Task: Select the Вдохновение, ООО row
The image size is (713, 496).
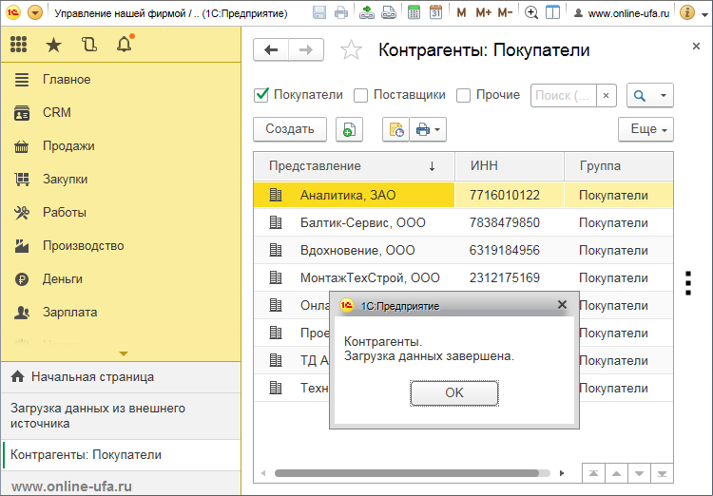Action: 463,250
